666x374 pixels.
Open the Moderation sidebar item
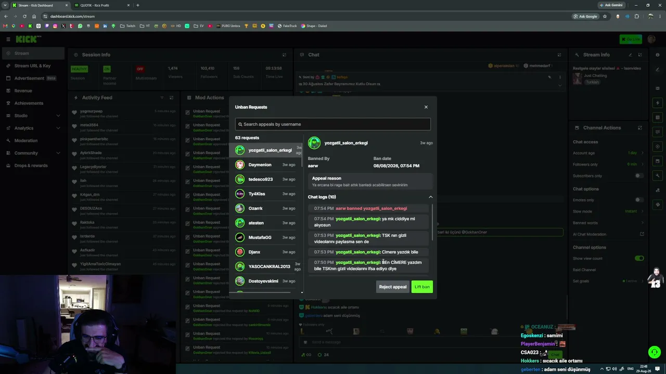tap(32, 141)
